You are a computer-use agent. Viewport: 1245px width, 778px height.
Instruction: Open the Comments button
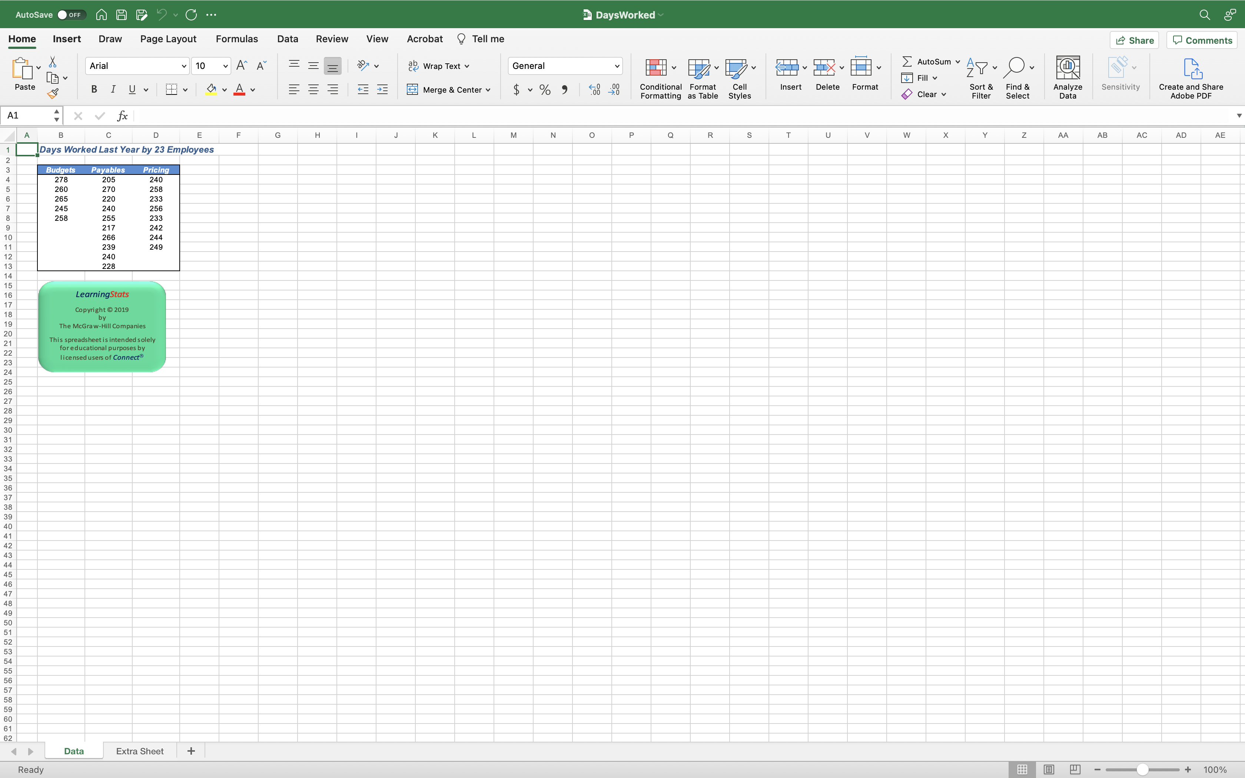[1202, 40]
